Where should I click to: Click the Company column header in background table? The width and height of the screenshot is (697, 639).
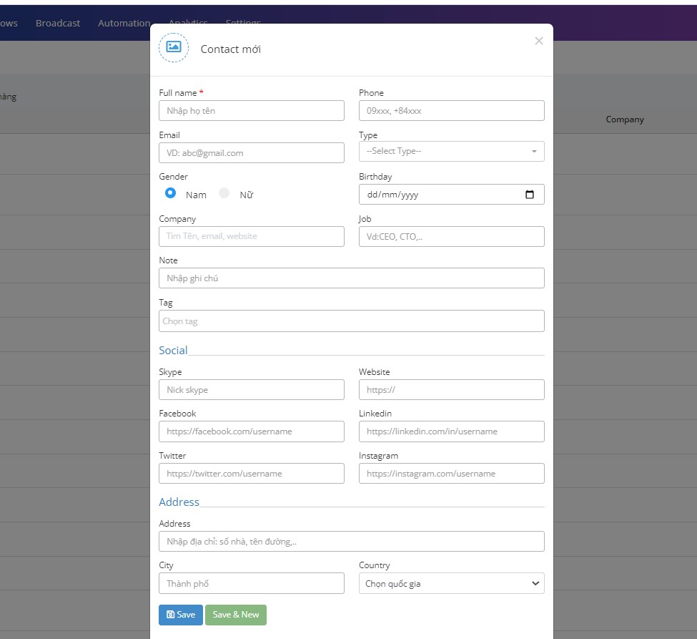625,119
